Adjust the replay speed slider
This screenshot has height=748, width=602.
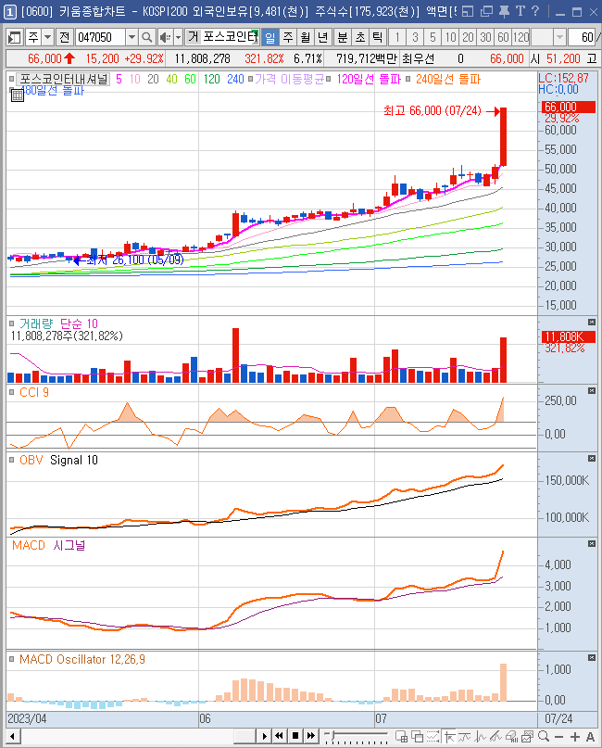point(356,736)
